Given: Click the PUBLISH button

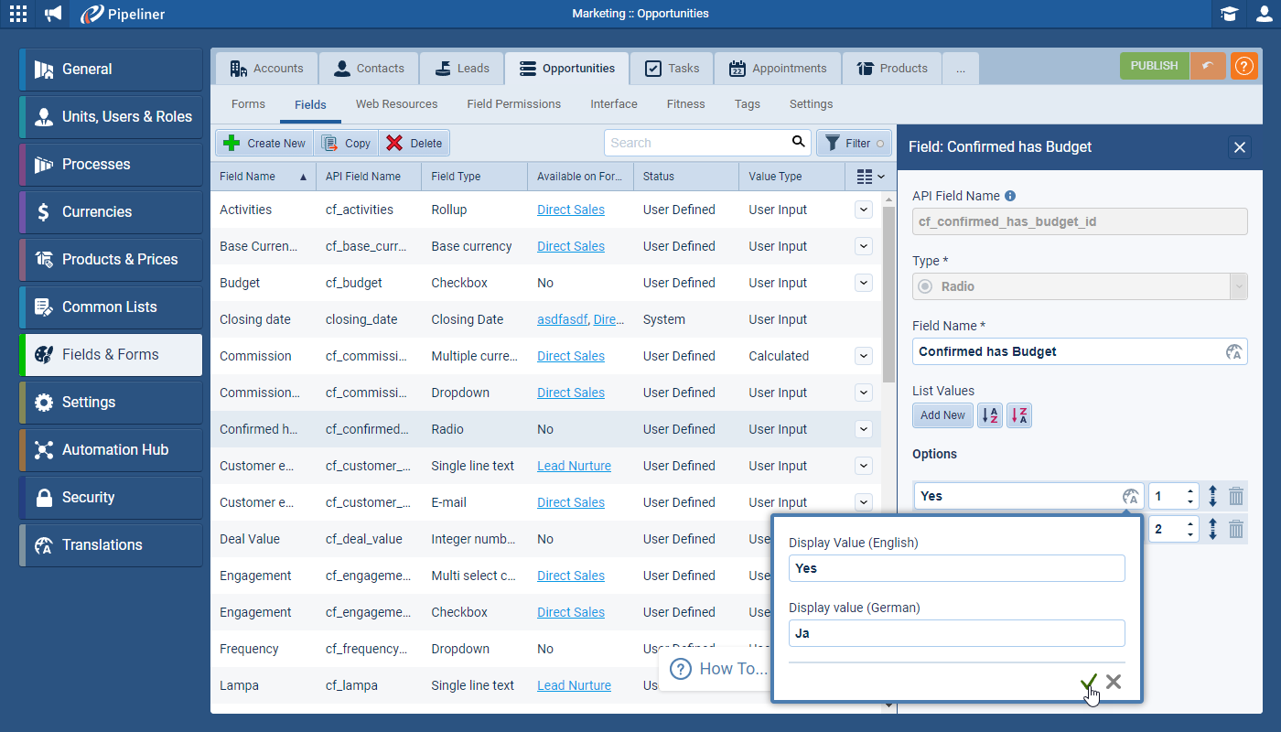Looking at the screenshot, I should tap(1154, 66).
